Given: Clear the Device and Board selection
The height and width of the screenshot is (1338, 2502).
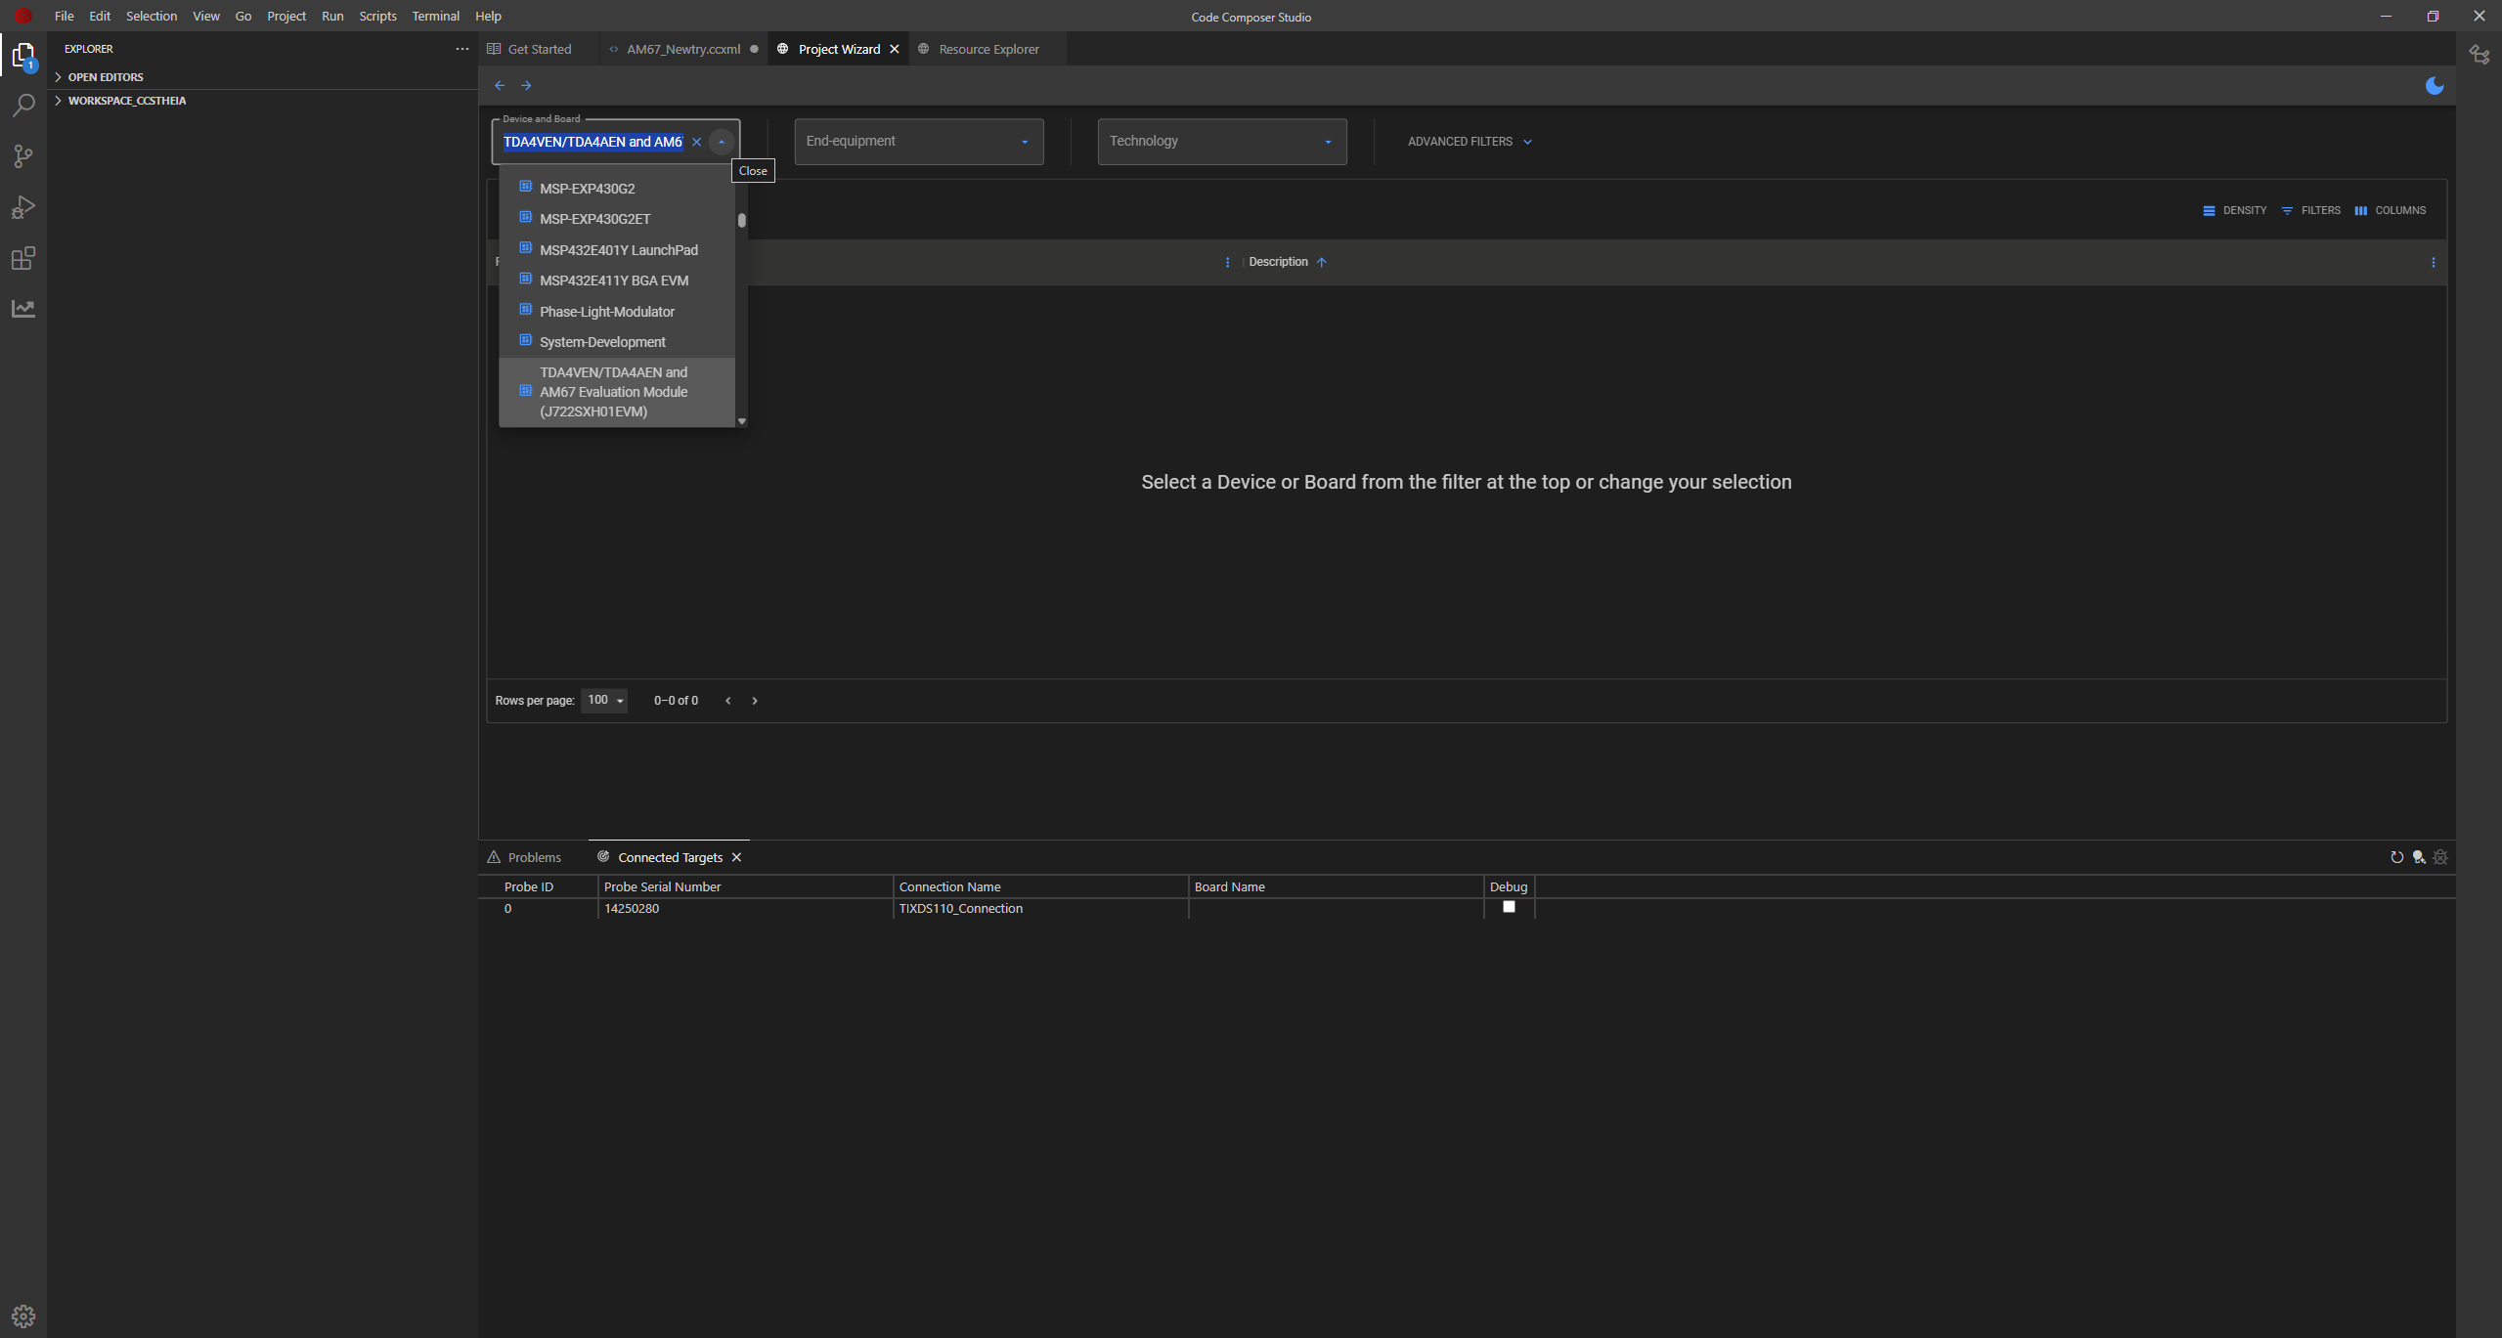Looking at the screenshot, I should coord(696,142).
